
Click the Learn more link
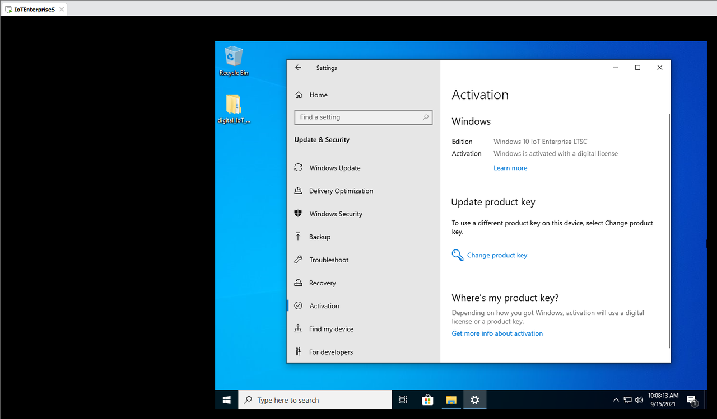coord(510,168)
